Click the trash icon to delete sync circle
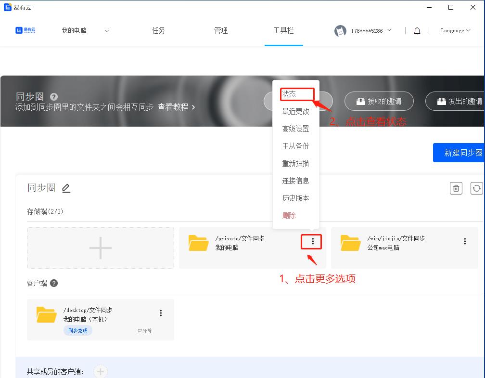The image size is (485, 378). pos(456,188)
